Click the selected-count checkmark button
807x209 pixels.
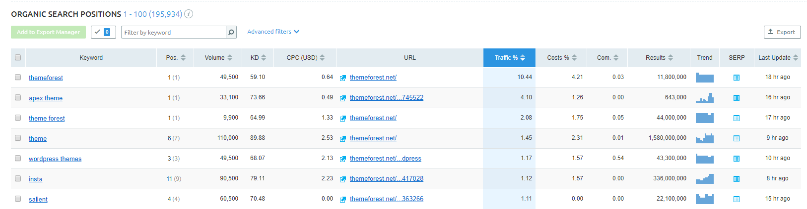103,32
